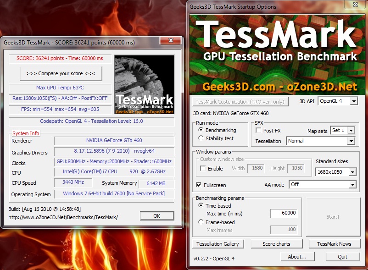The width and height of the screenshot is (368, 270).
Task: Open Standard sizes dropdown showing 1680x1050
Action: [x=335, y=172]
